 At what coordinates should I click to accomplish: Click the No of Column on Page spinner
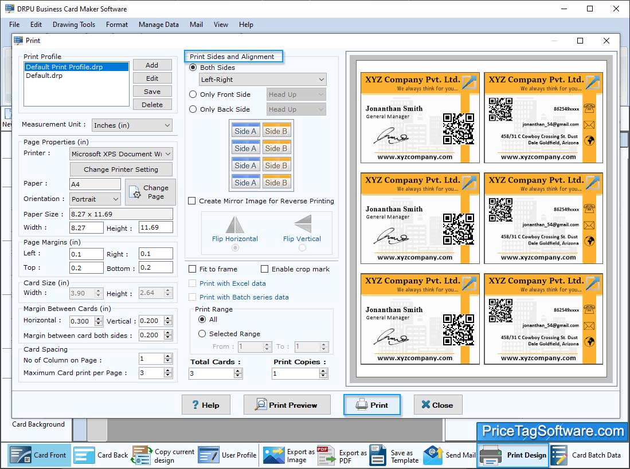(x=168, y=358)
